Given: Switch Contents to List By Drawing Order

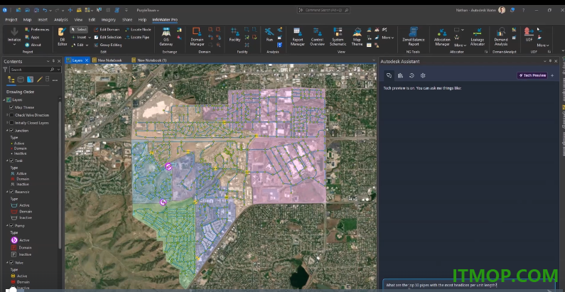Looking at the screenshot, I should [11, 80].
